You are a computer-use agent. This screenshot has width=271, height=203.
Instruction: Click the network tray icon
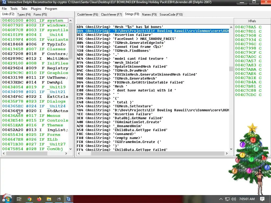click(x=227, y=199)
